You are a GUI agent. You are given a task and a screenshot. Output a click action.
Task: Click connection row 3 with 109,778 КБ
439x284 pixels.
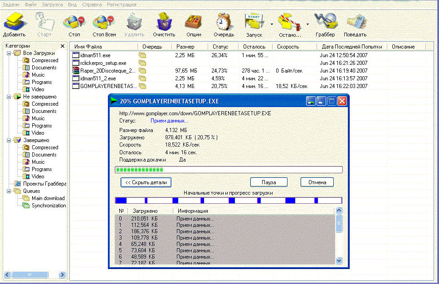pyautogui.click(x=225, y=238)
